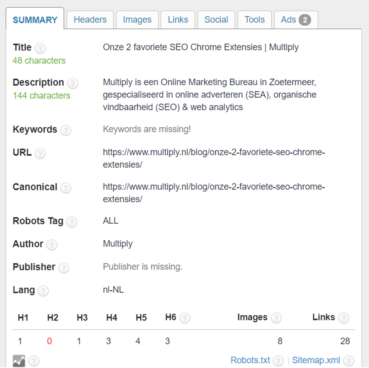Click the help icon next to Lang
This screenshot has height=368, width=369.
pyautogui.click(x=43, y=291)
